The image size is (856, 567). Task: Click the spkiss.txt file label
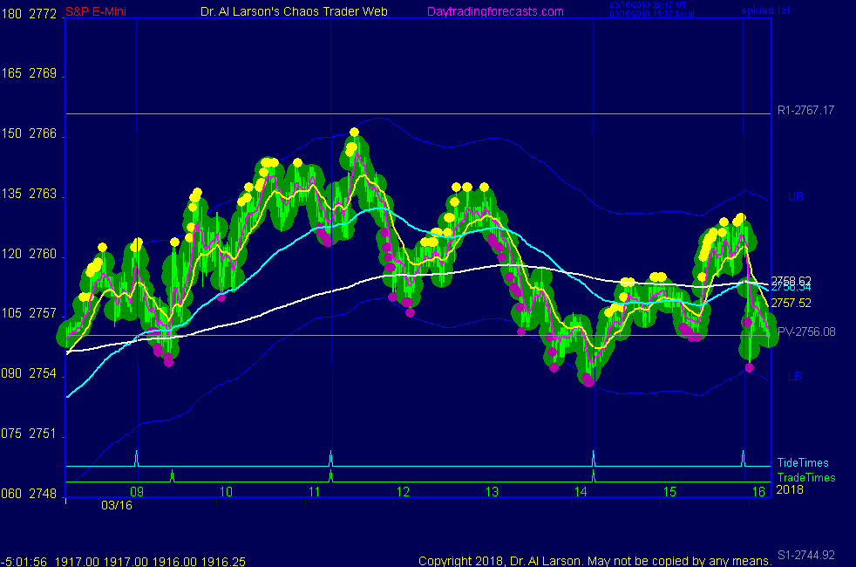coord(765,10)
